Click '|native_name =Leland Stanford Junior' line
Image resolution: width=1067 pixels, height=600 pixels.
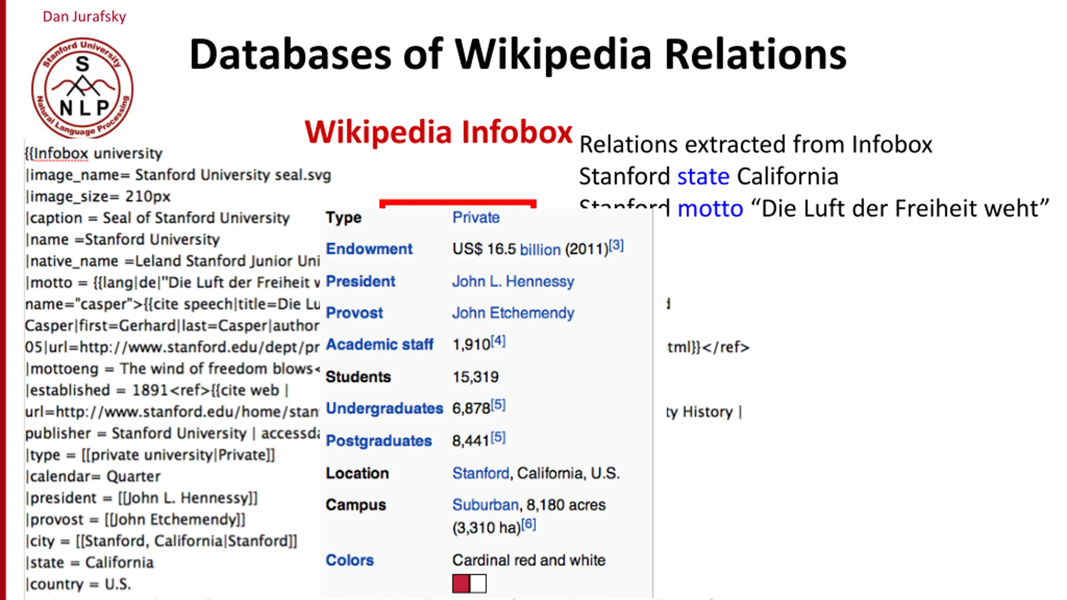[172, 261]
